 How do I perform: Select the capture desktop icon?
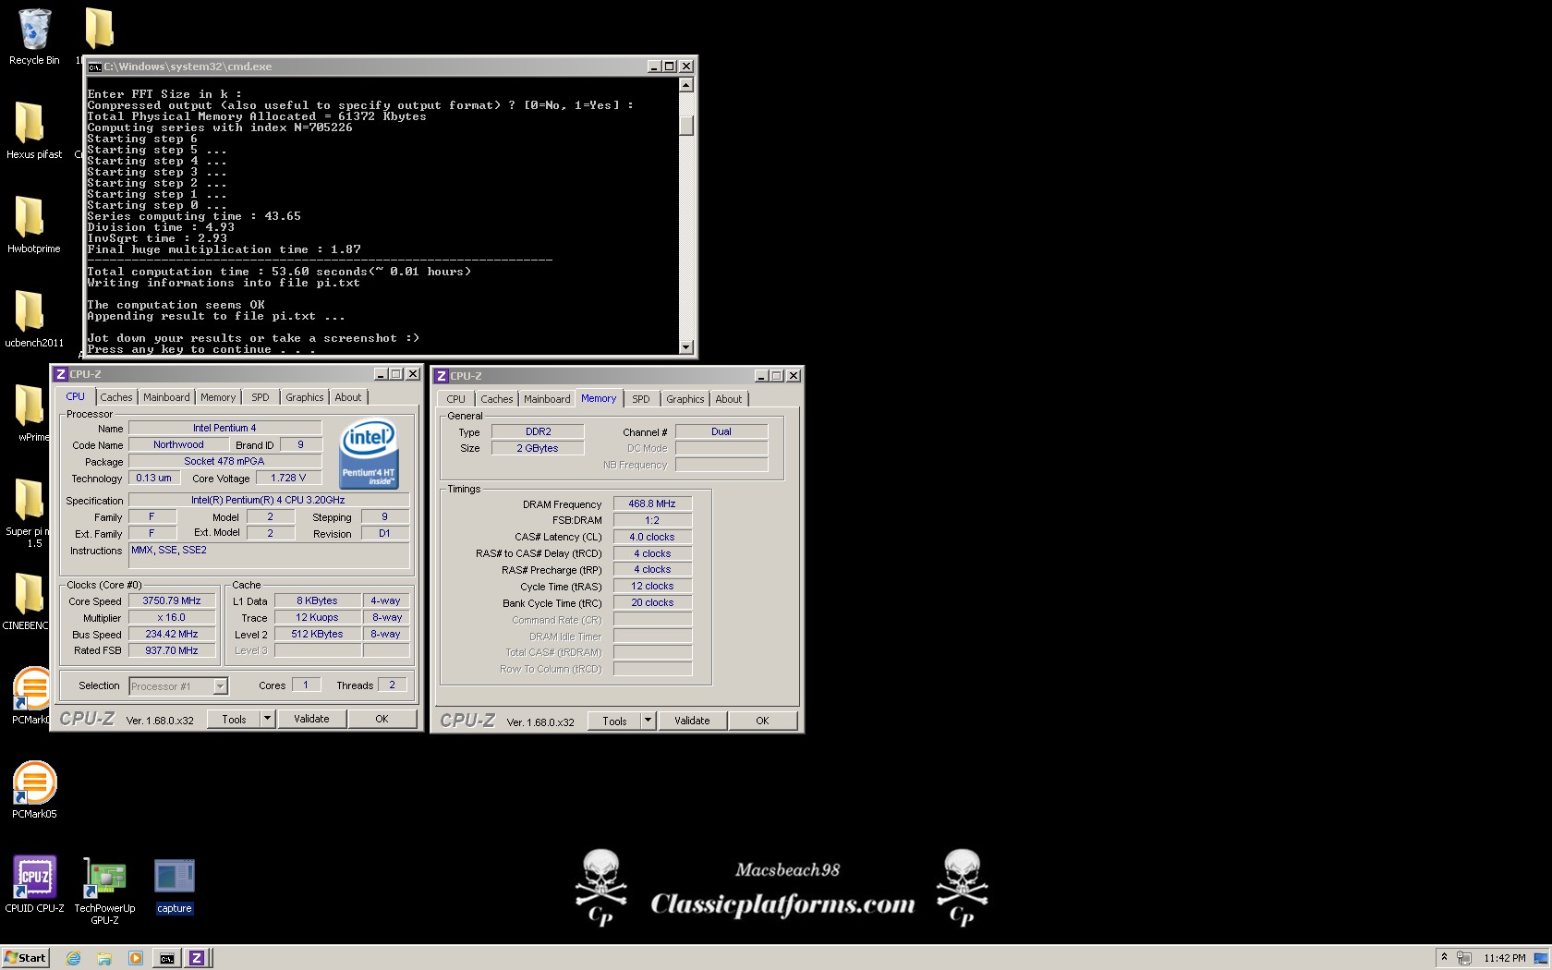coord(174,878)
